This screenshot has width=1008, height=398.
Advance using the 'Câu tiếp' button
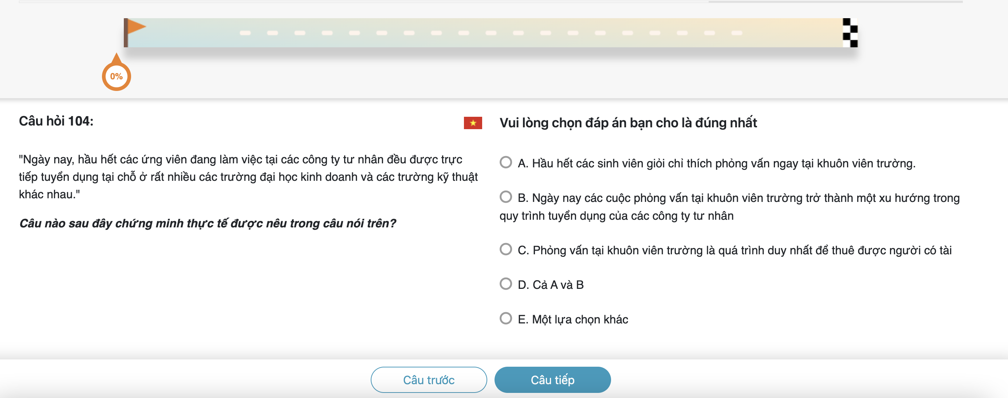click(552, 379)
